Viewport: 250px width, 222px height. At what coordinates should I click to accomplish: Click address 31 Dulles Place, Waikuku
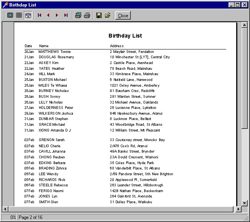click(x=131, y=202)
